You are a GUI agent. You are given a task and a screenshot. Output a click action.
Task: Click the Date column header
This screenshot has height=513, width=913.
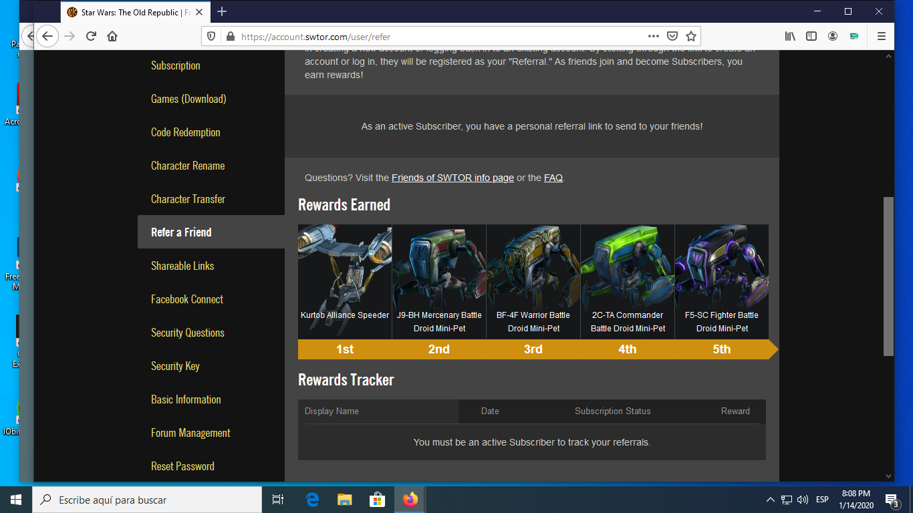[490, 411]
